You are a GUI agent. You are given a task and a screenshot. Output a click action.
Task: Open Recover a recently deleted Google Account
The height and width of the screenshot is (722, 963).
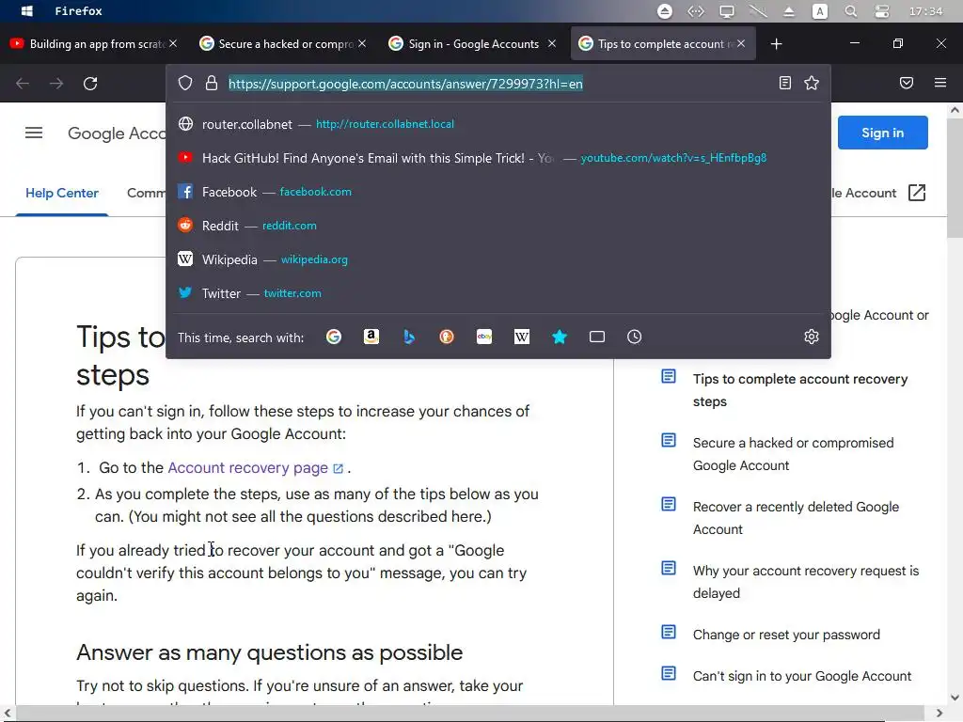pos(796,518)
